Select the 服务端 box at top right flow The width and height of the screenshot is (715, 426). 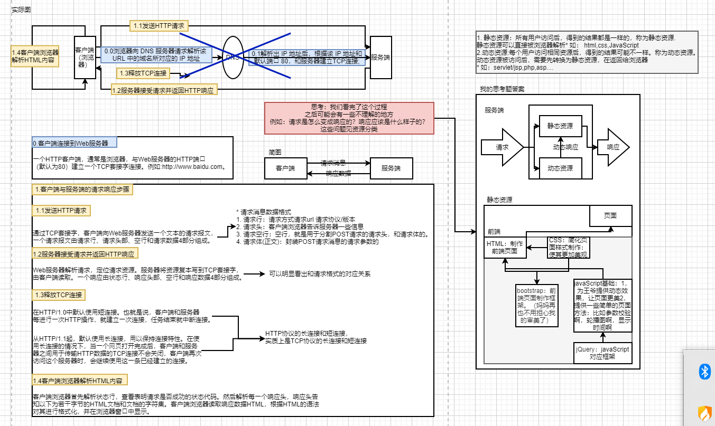pyautogui.click(x=381, y=57)
